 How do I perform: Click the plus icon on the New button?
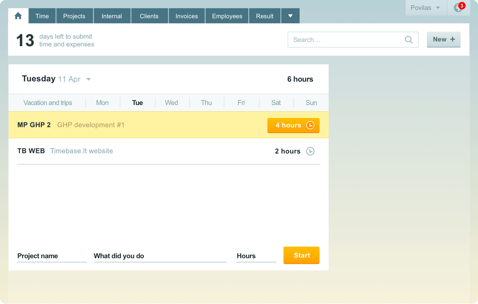(x=453, y=39)
